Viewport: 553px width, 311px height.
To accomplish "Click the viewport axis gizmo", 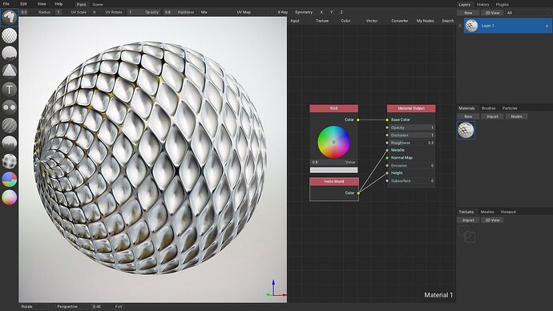I will click(276, 289).
